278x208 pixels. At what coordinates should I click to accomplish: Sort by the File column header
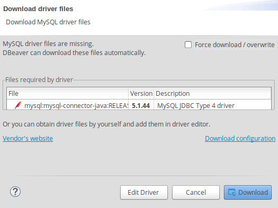68,93
